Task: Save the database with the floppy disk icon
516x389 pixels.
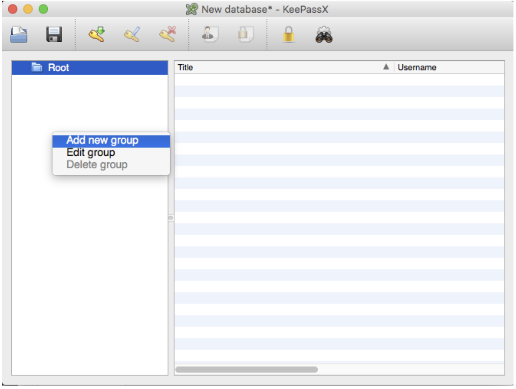Action: (54, 34)
